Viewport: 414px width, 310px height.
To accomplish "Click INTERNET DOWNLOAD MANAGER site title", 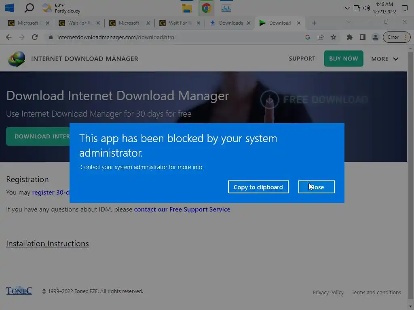I will click(85, 59).
